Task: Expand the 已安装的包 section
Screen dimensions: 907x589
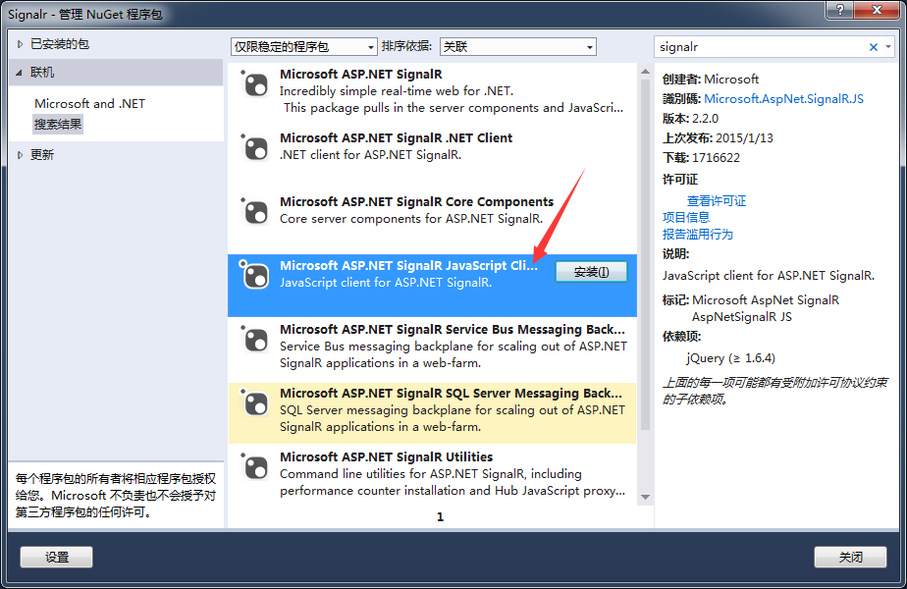Action: tap(20, 44)
